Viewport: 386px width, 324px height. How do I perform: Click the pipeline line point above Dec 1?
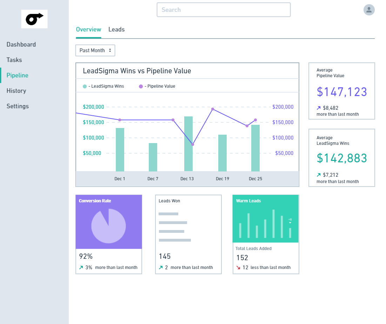tap(120, 120)
